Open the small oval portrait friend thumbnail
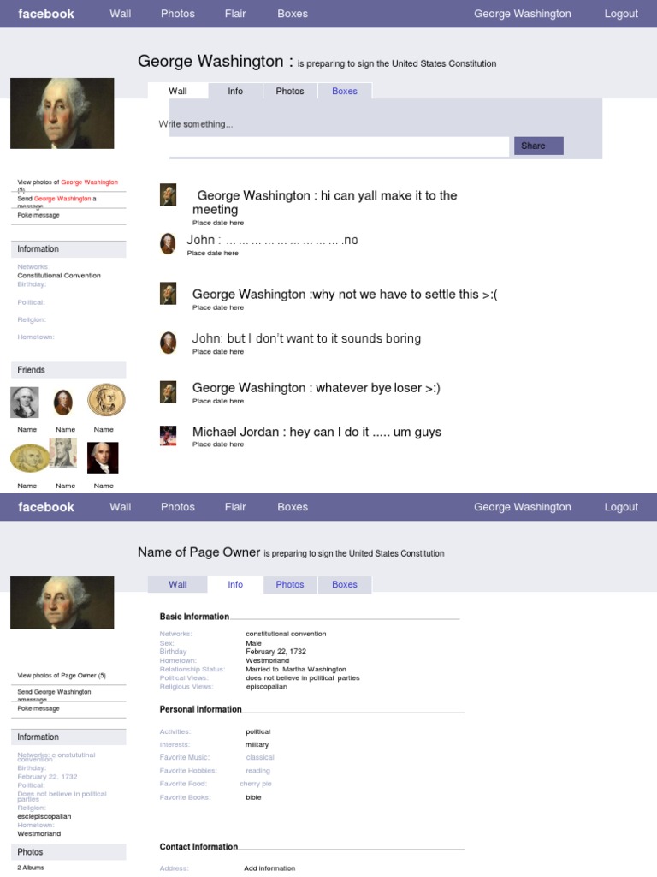The width and height of the screenshot is (657, 877). 63,403
